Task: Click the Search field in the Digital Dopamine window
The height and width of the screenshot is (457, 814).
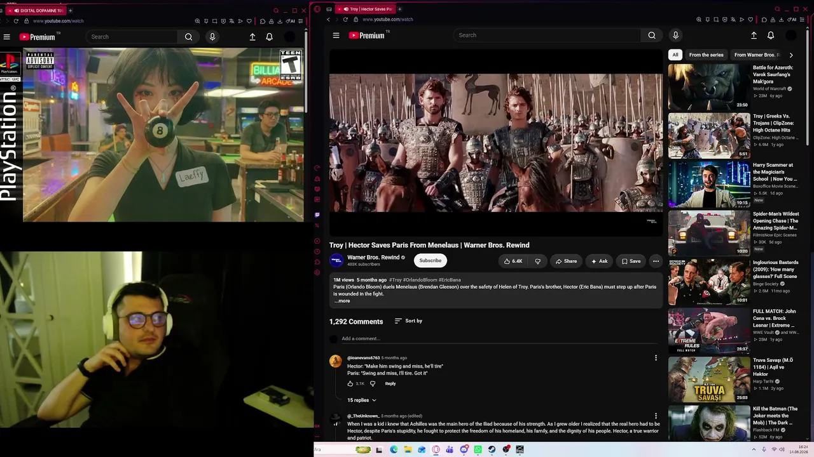Action: 133,37
